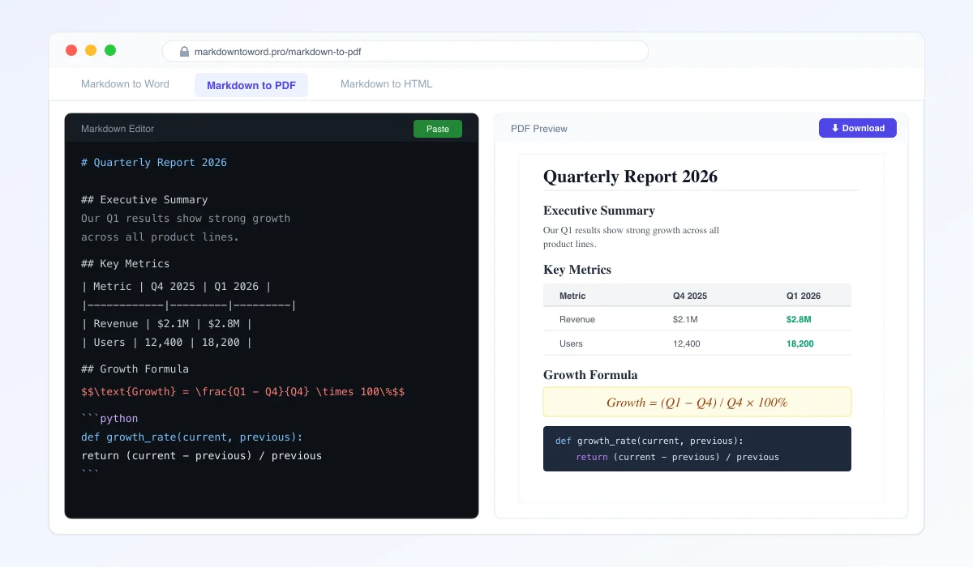Select the Metric column header in preview table
The image size is (973, 567).
[x=572, y=296]
